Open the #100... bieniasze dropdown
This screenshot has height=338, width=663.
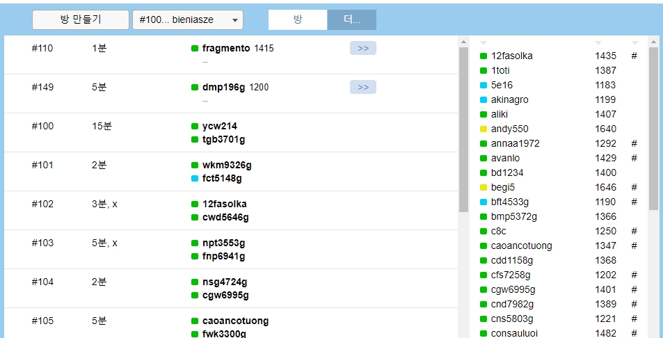coord(188,20)
